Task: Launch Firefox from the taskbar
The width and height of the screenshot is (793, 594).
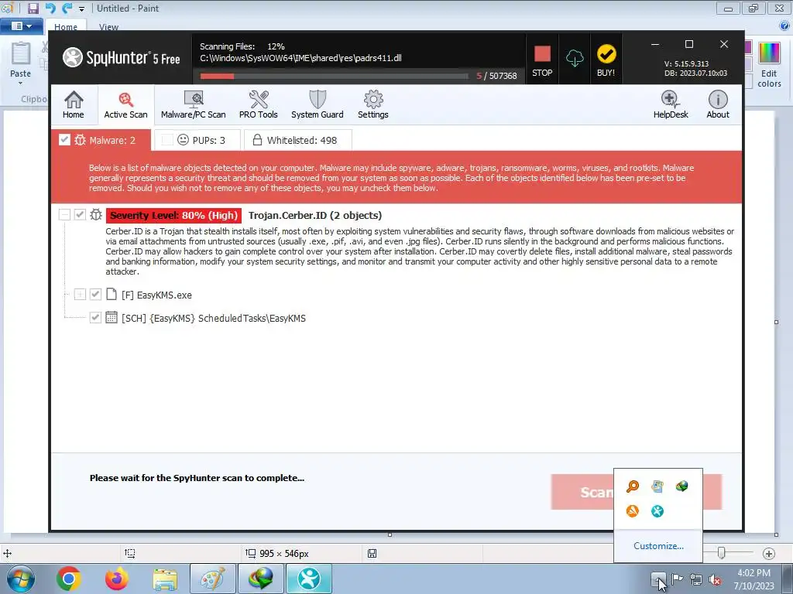Action: pos(117,579)
